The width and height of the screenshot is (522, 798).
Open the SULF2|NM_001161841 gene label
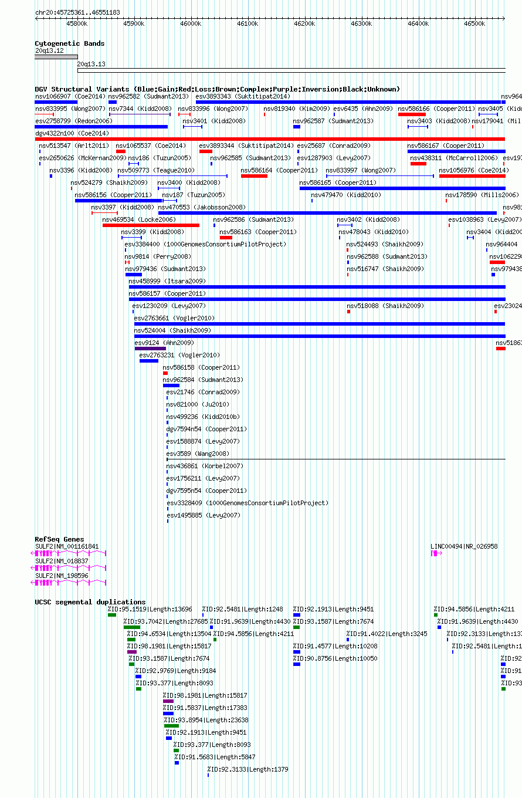67,546
